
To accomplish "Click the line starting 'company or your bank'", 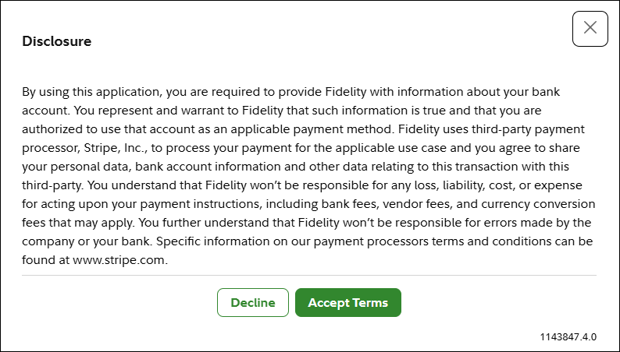I will [x=307, y=241].
